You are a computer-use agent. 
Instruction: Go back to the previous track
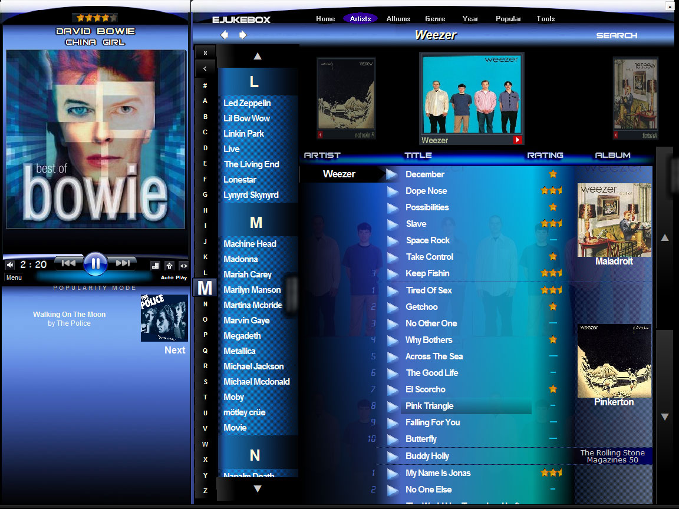[68, 263]
